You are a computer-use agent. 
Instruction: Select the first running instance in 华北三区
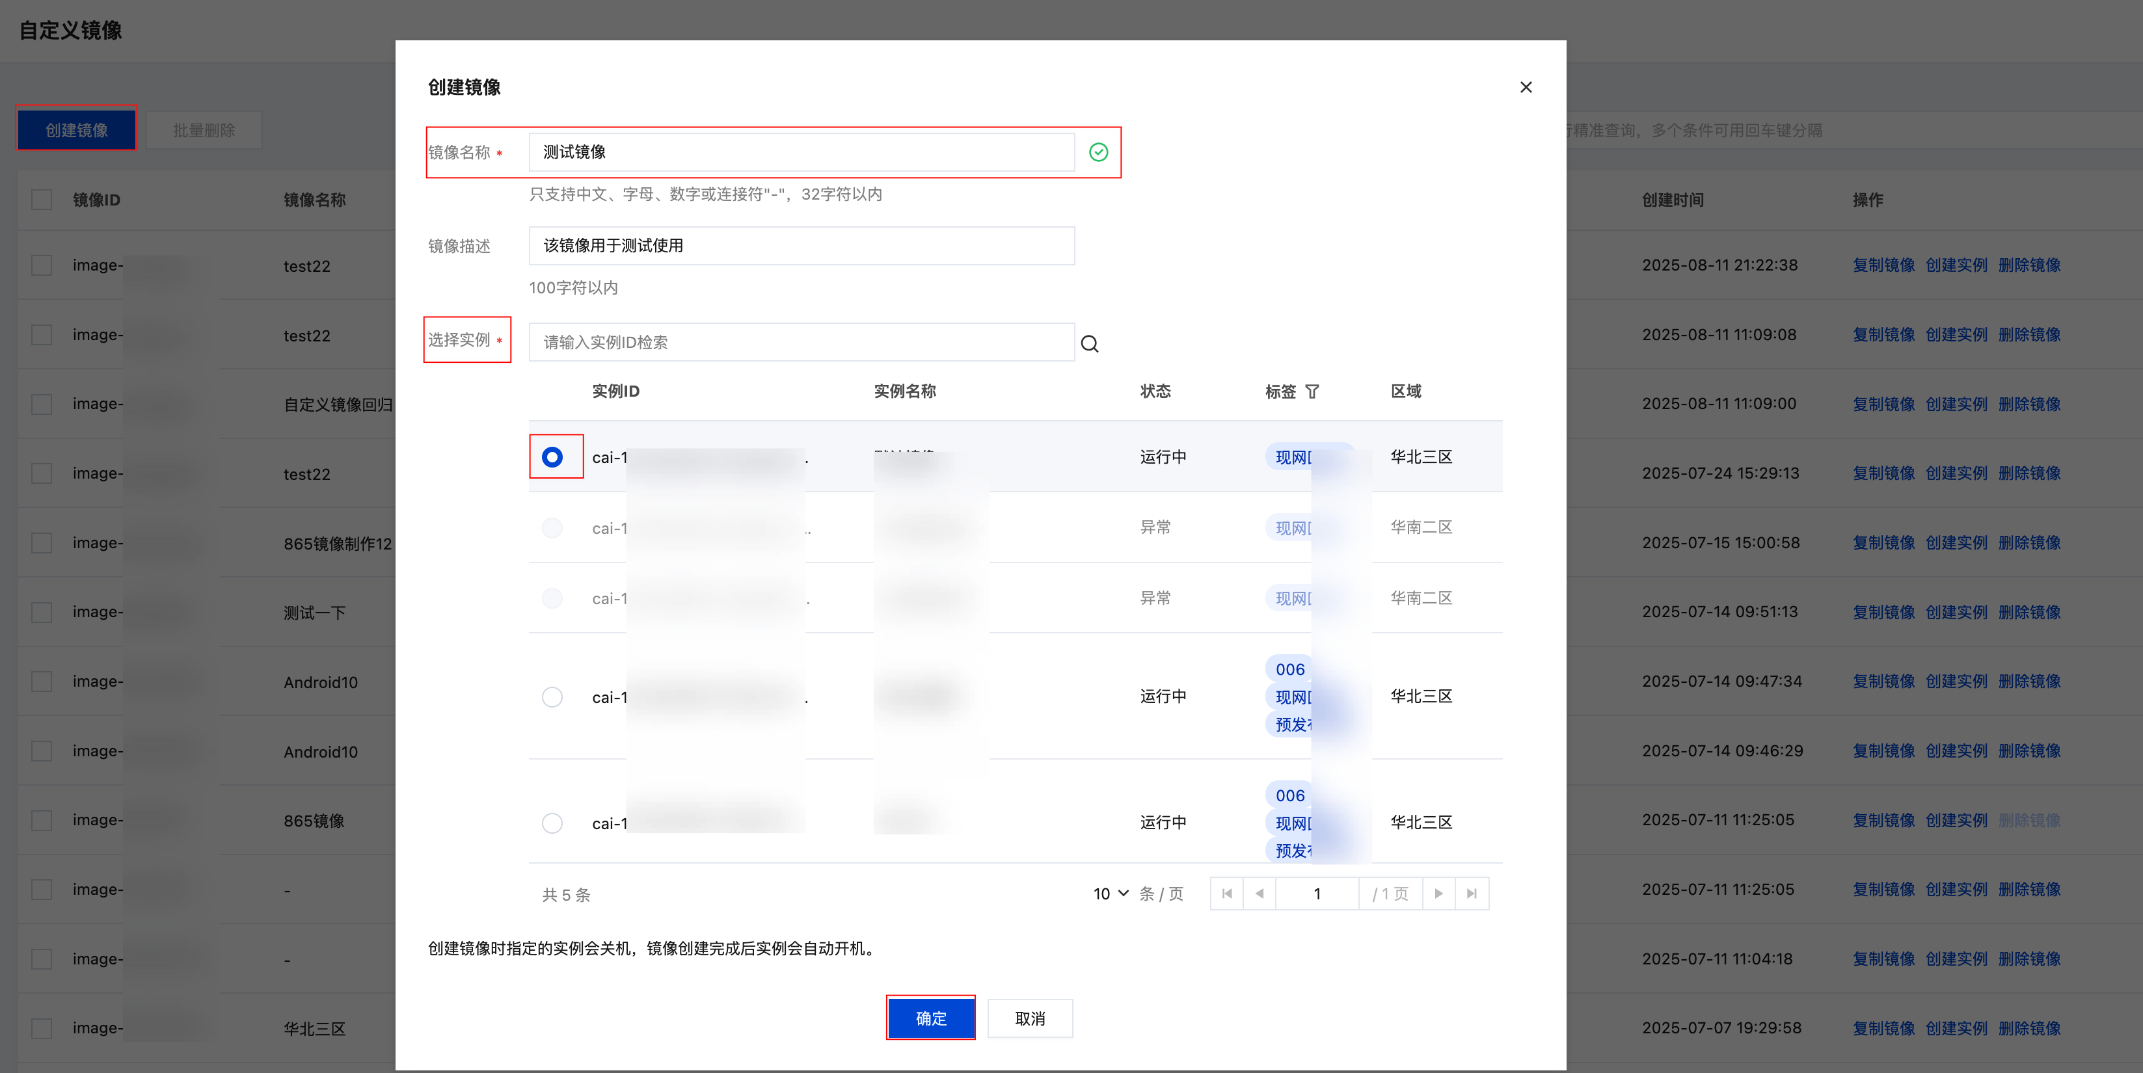tap(552, 457)
